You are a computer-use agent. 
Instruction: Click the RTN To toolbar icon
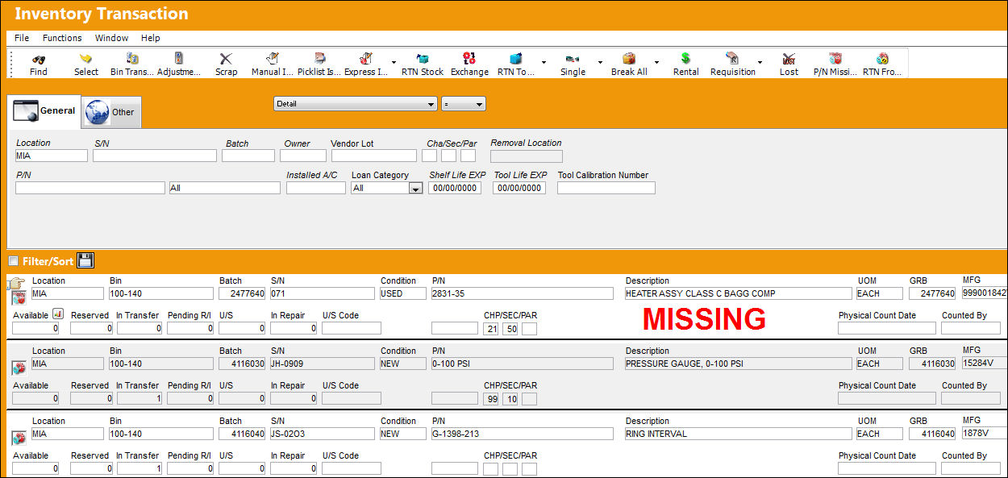[x=516, y=59]
